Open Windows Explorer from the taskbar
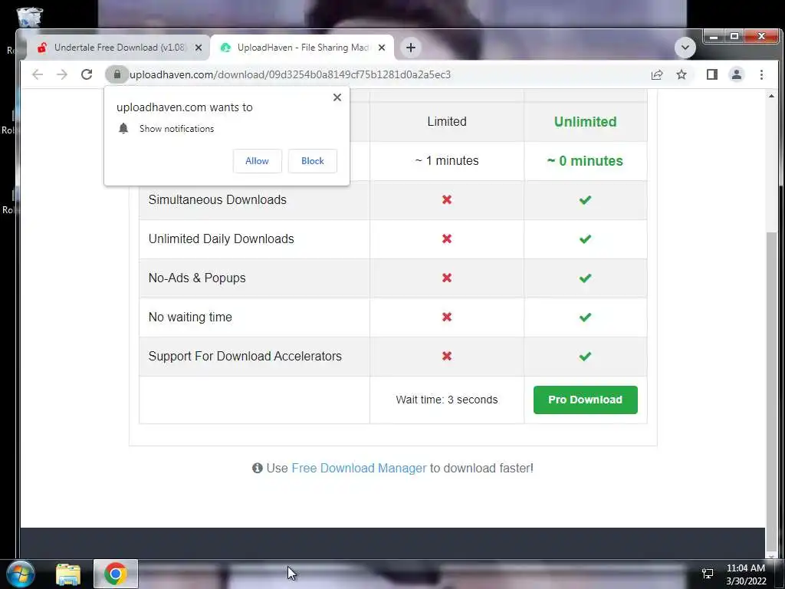This screenshot has height=589, width=785. 68,574
